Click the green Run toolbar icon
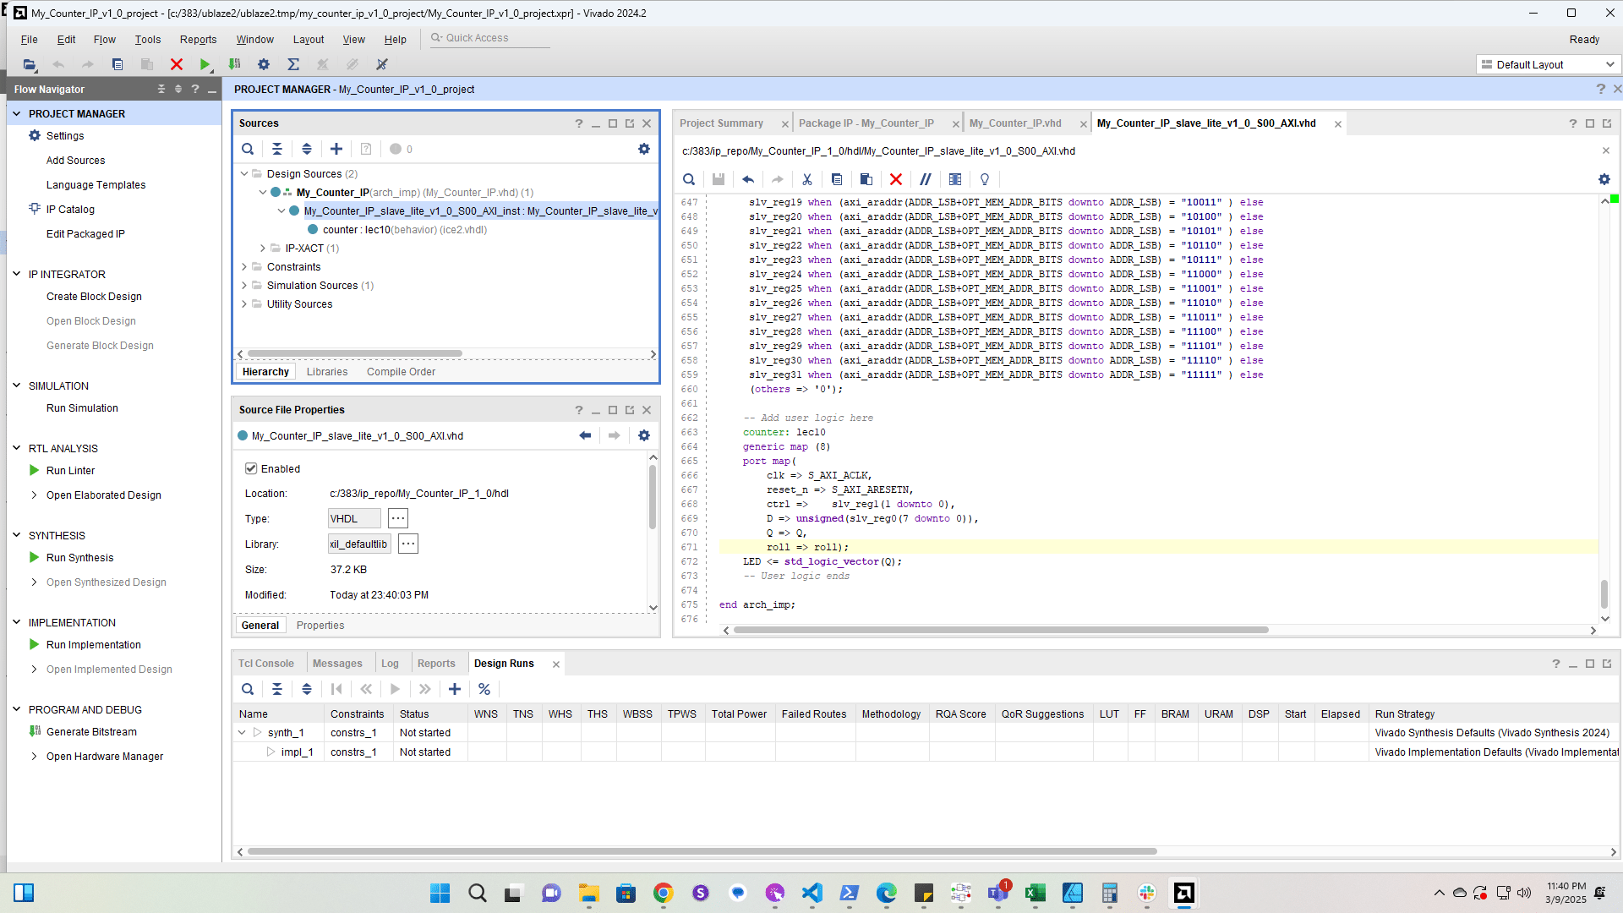Image resolution: width=1623 pixels, height=913 pixels. pyautogui.click(x=205, y=64)
